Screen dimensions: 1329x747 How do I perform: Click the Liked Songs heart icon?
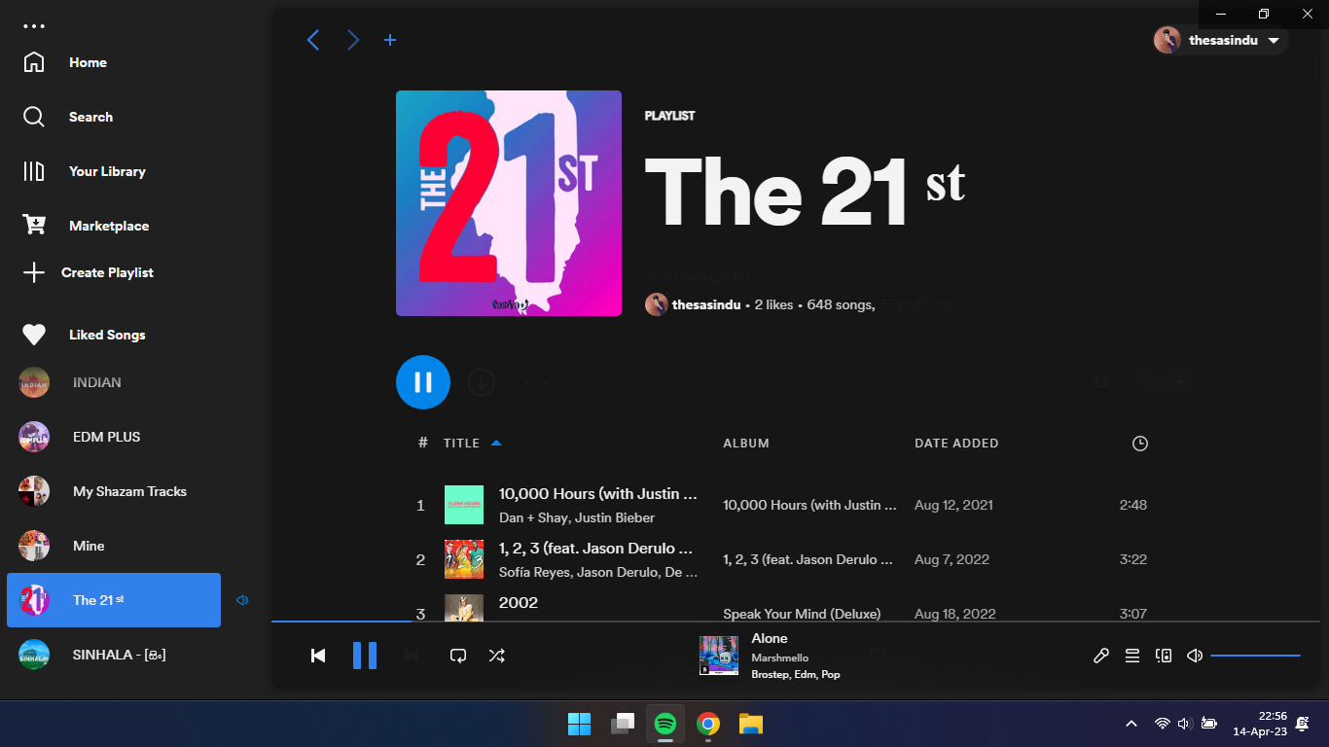pos(34,335)
